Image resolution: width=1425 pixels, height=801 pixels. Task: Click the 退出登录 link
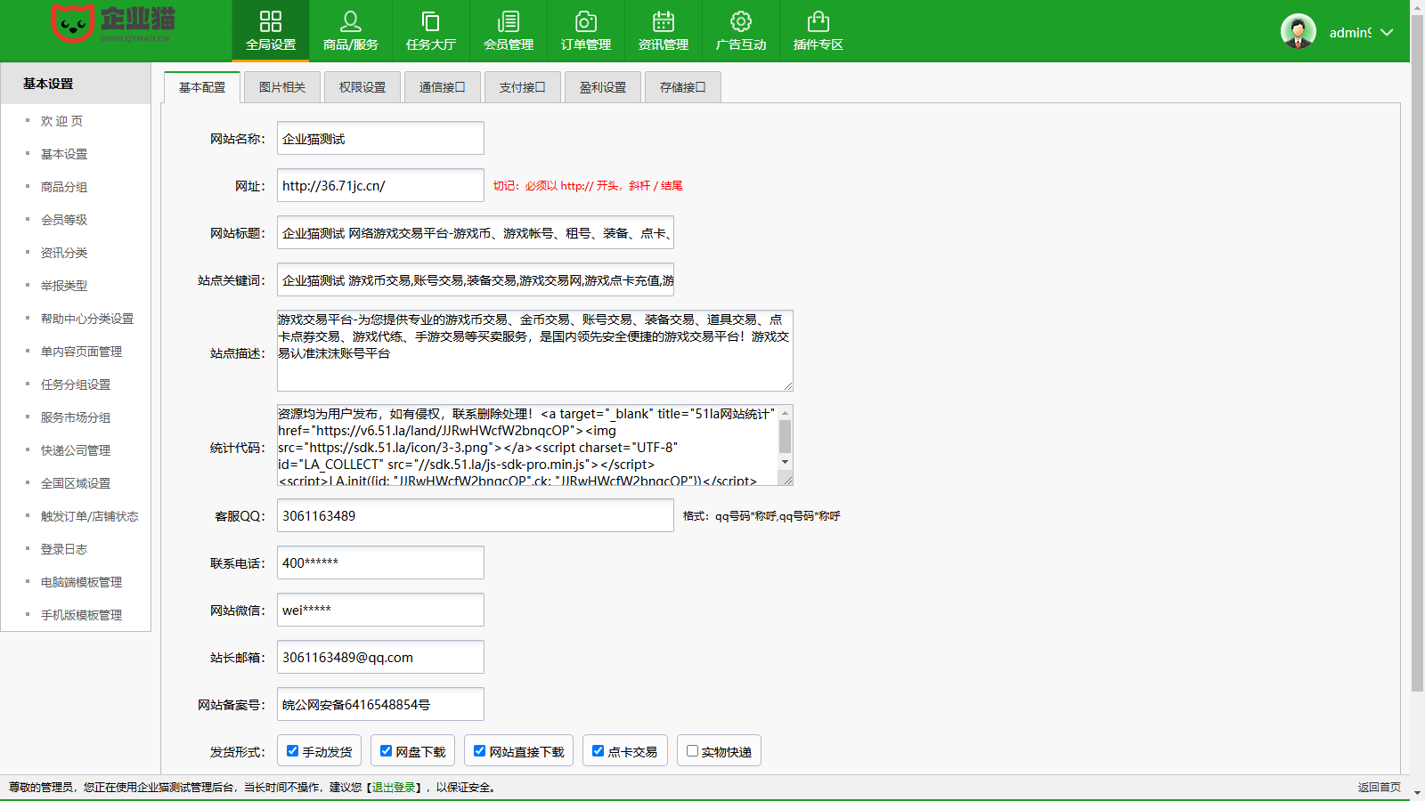[x=394, y=788]
